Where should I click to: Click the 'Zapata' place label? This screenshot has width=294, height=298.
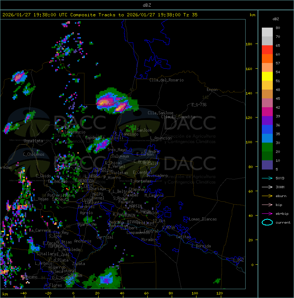pyautogui.click(x=78, y=264)
